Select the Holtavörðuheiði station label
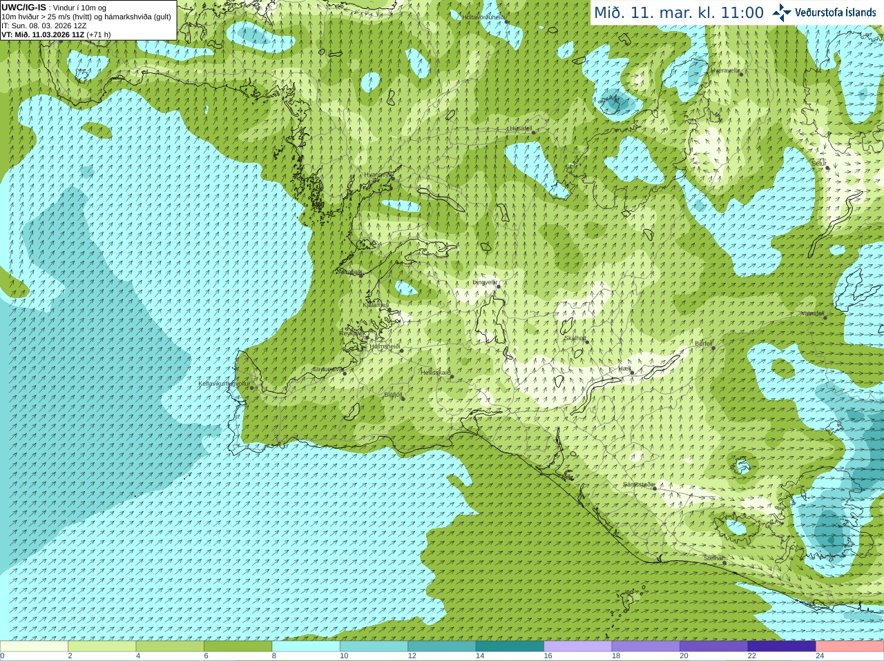Screen dimensions: 884x661 pyautogui.click(x=483, y=17)
